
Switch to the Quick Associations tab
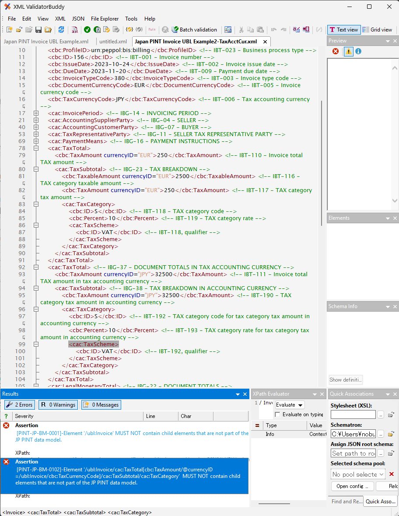(x=381, y=501)
